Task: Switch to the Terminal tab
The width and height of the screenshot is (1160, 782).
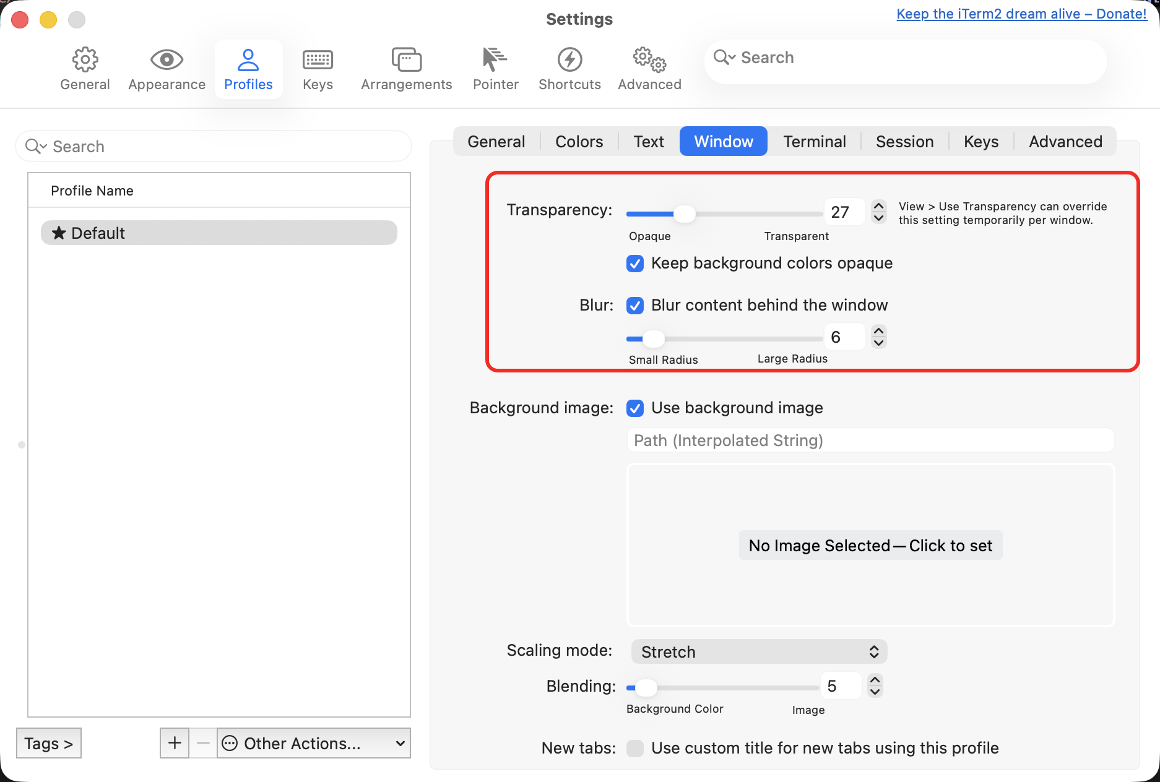Action: coord(815,142)
